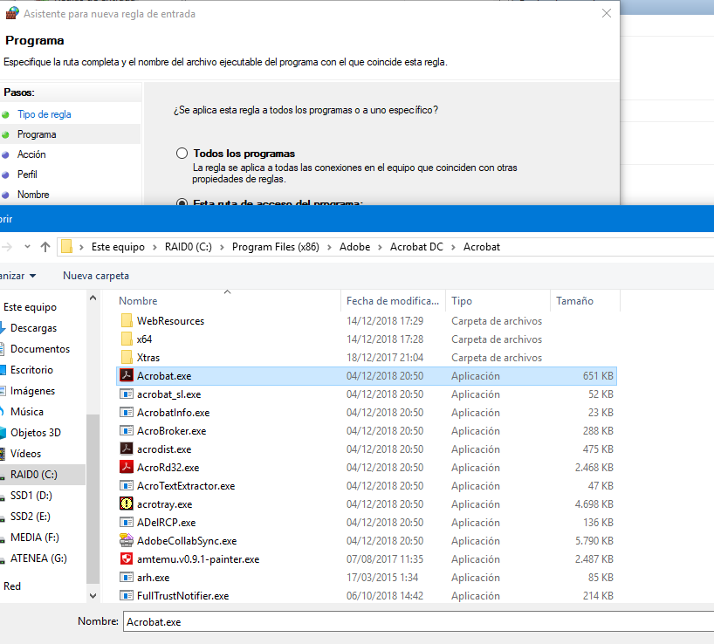Click the WebResources folder icon
This screenshot has width=714, height=644.
pos(127,321)
